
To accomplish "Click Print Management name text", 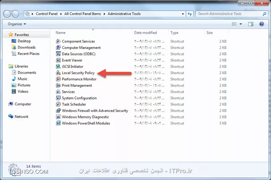I will (77, 86).
